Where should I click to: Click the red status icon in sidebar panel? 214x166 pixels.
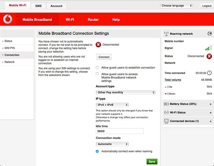coord(209,56)
